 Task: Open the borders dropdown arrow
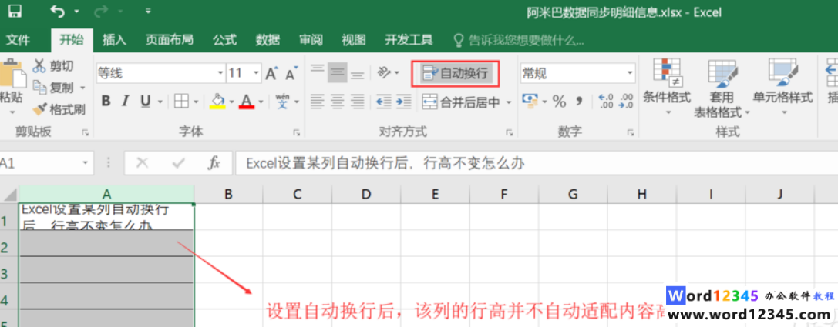196,102
